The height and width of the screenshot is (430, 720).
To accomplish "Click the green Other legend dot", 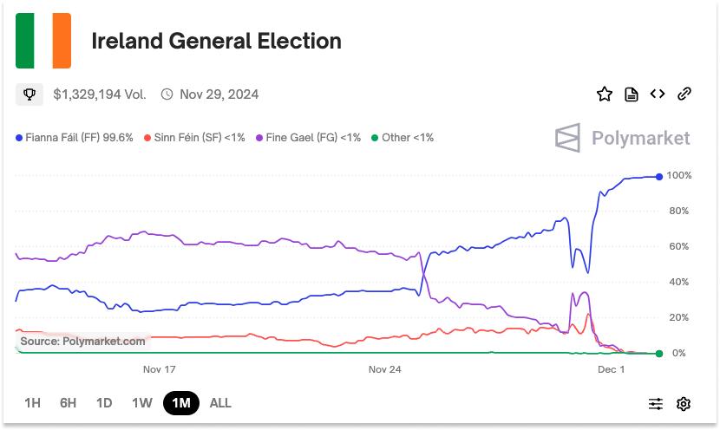I will tap(375, 138).
